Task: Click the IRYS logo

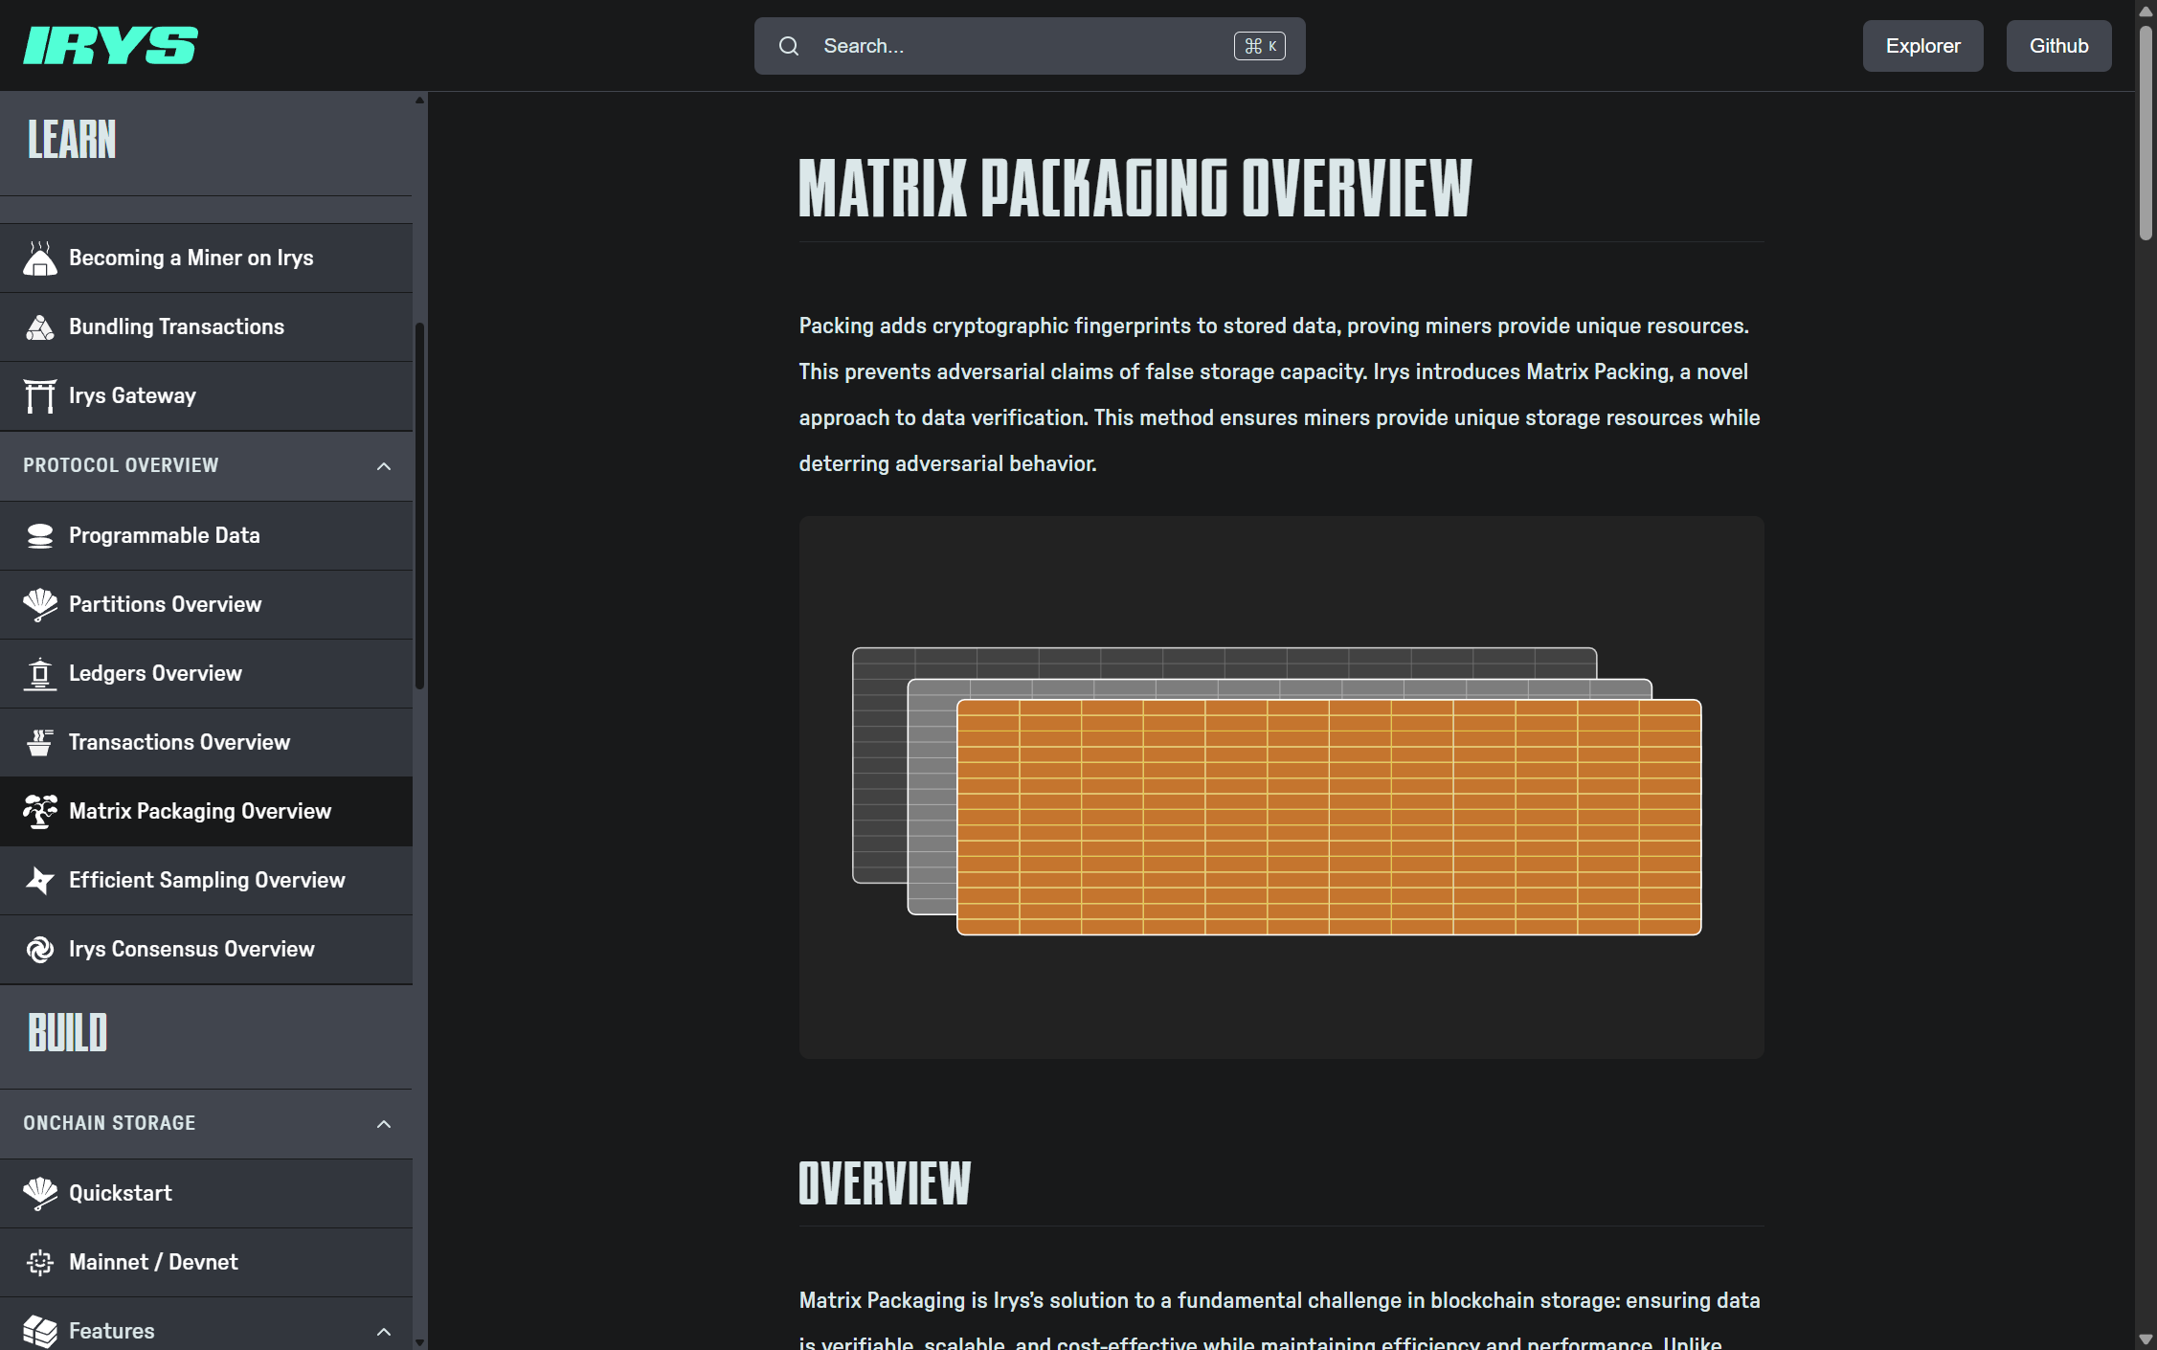Action: coord(111,45)
